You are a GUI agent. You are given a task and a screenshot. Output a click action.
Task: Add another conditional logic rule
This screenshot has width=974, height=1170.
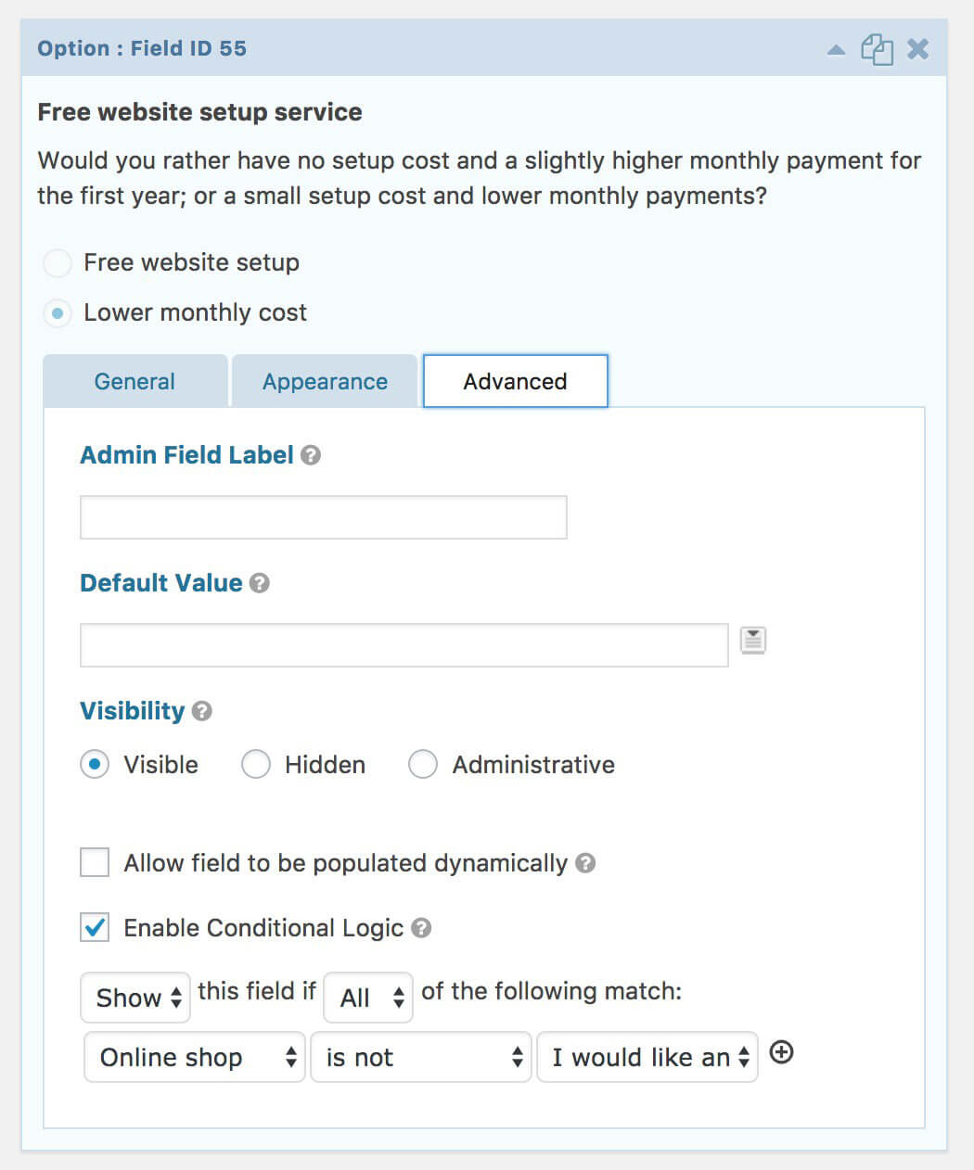pyautogui.click(x=782, y=1053)
